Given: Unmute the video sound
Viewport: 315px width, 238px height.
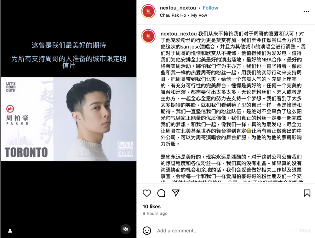Looking at the screenshot, I should point(126,229).
